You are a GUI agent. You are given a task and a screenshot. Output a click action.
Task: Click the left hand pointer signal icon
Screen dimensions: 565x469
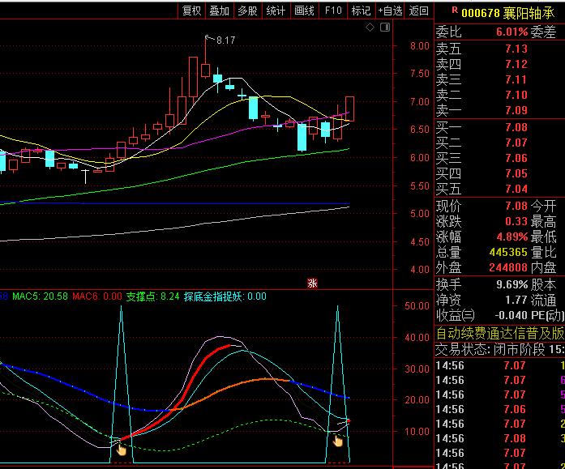coord(121,448)
